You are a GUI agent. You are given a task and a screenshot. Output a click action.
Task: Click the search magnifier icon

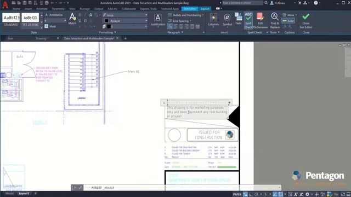[266, 3]
